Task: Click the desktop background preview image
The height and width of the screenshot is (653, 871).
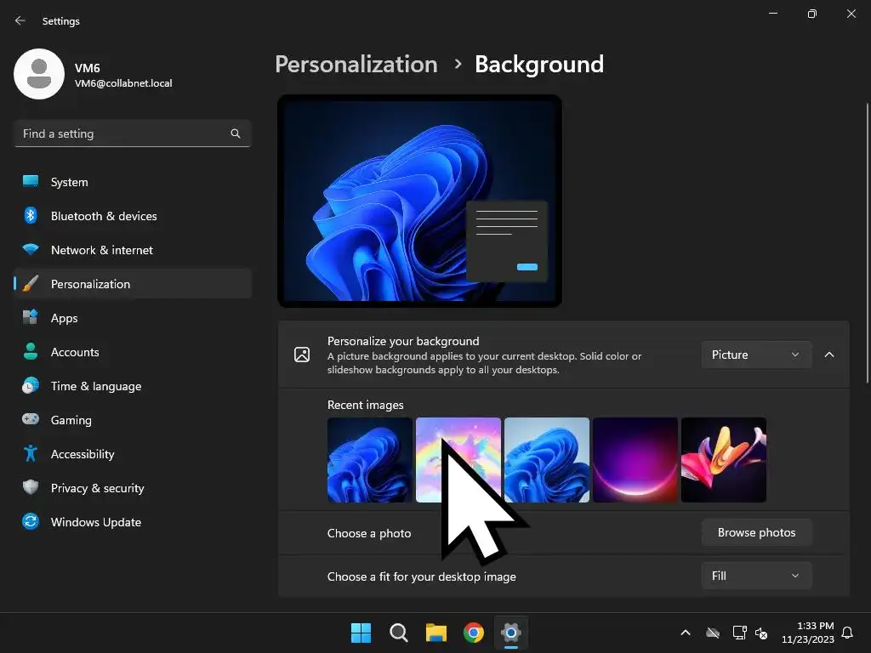Action: [420, 201]
